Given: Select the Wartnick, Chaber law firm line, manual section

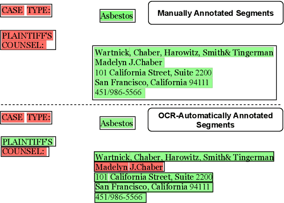Looking at the screenshot, I should (x=184, y=53).
